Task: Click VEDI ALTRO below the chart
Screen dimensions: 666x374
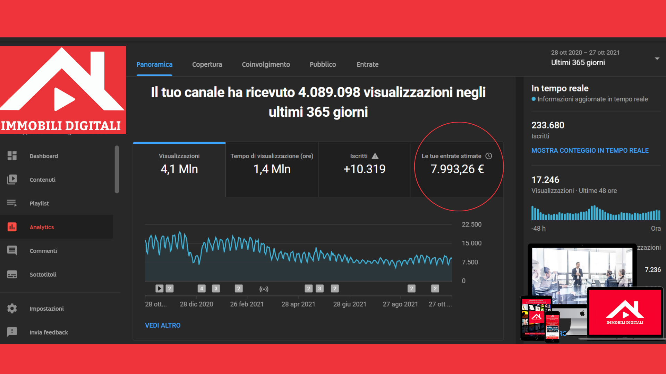Action: [163, 325]
